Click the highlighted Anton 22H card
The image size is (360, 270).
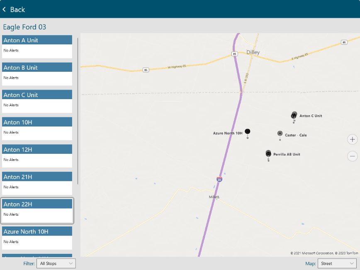[37, 211]
